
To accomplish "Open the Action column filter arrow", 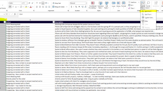I will coord(54,22).
